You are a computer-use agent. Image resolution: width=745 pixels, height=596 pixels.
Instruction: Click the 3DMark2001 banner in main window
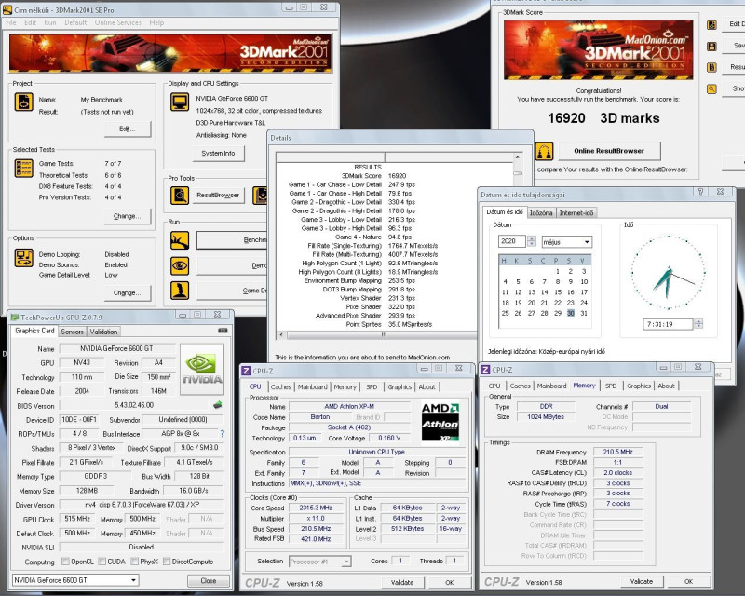[x=170, y=53]
